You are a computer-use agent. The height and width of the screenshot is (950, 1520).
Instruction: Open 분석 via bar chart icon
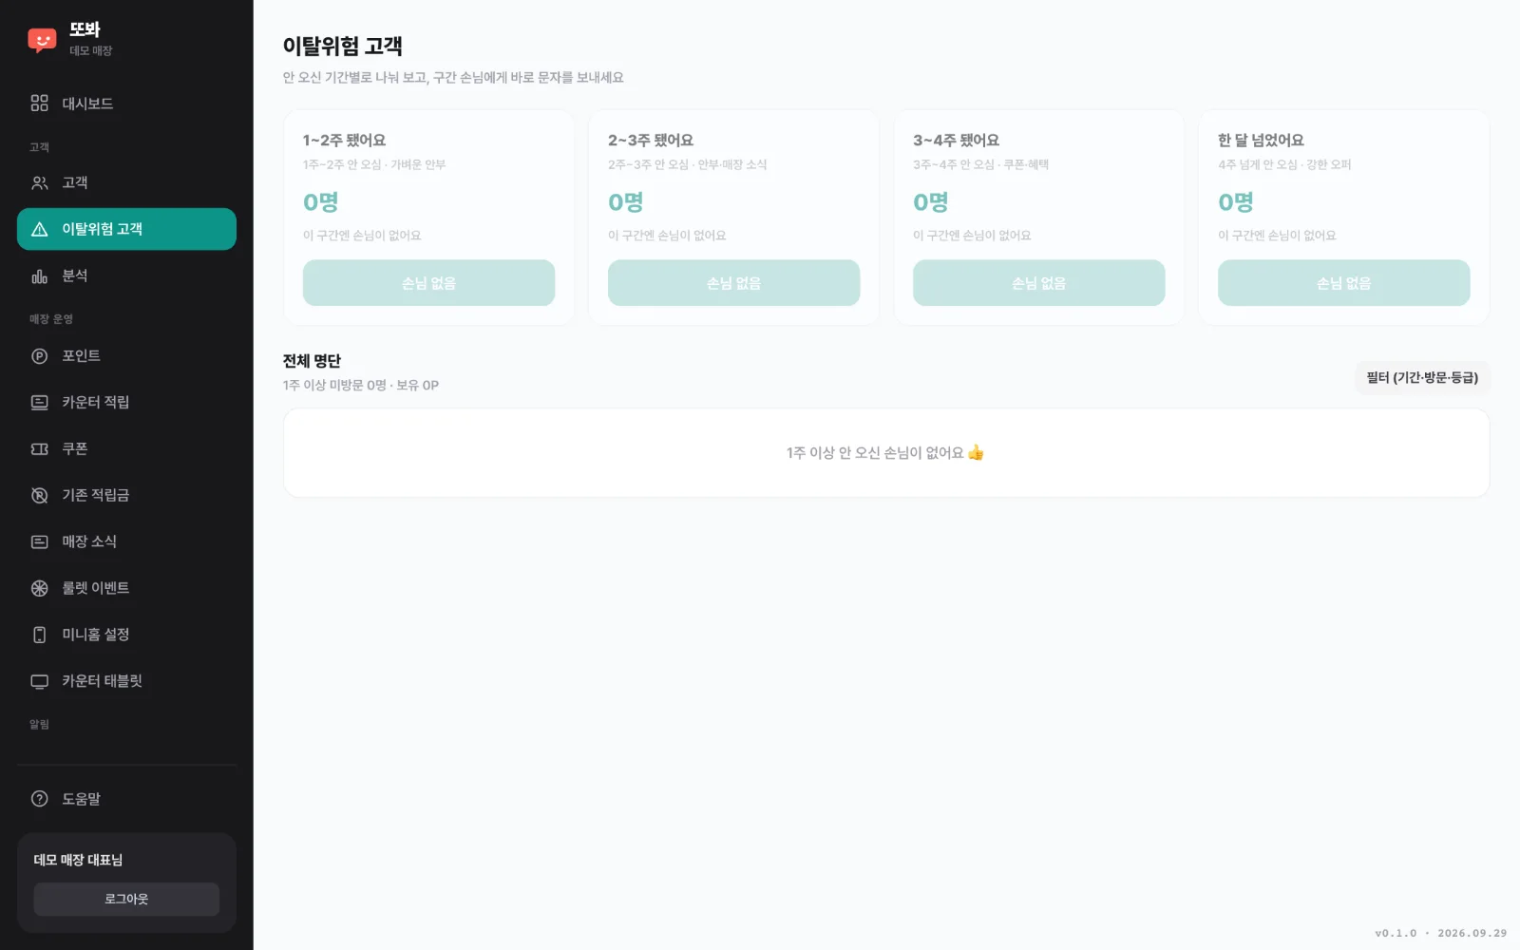(x=39, y=275)
